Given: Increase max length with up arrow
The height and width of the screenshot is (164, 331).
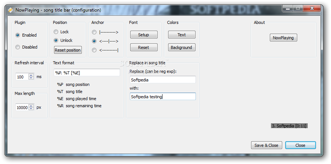Looking at the screenshot, I should (x=31, y=106).
